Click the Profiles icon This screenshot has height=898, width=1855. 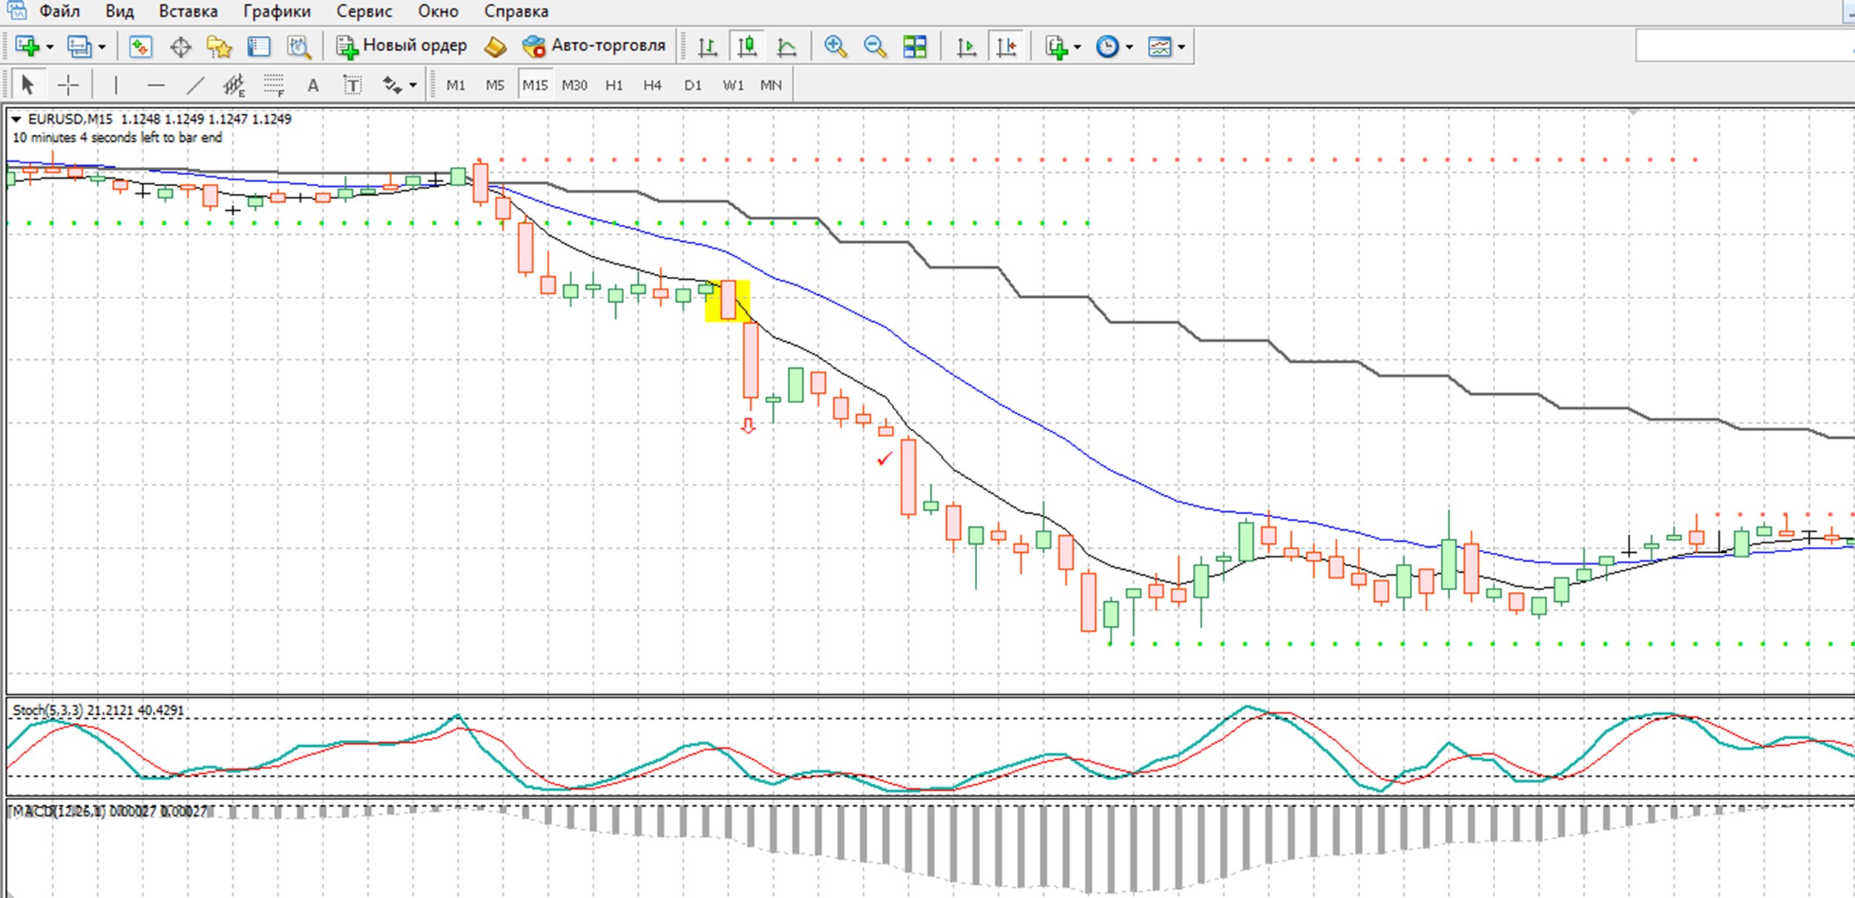(79, 46)
